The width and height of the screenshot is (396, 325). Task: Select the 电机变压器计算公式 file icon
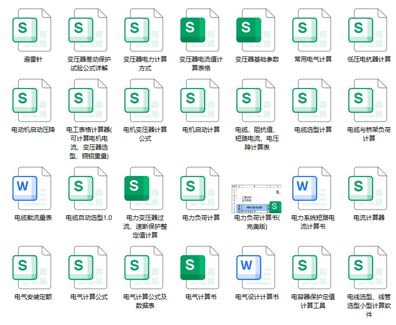144,100
